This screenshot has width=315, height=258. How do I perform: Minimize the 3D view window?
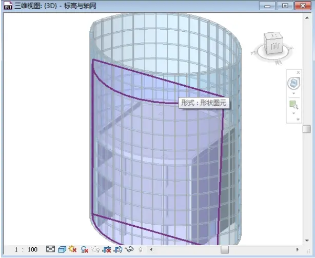[267, 6]
